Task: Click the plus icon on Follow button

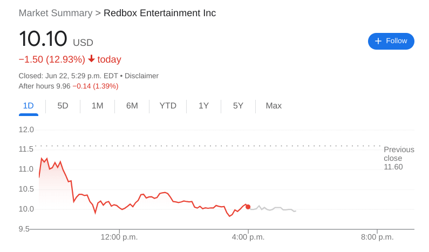Action: [x=378, y=41]
